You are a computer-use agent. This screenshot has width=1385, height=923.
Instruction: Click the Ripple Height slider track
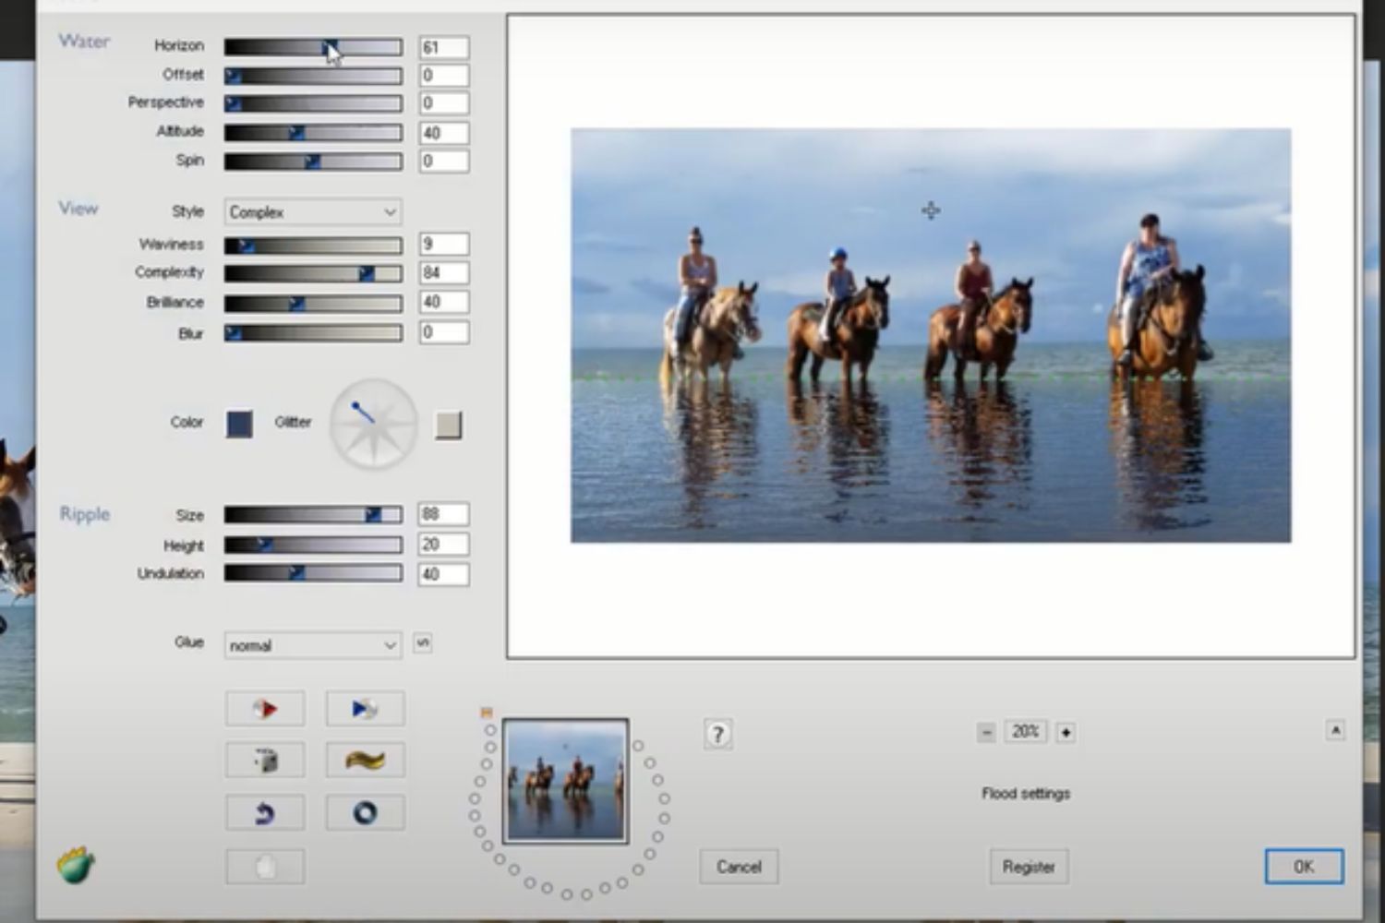click(x=313, y=545)
